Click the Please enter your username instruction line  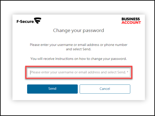tap(78, 45)
